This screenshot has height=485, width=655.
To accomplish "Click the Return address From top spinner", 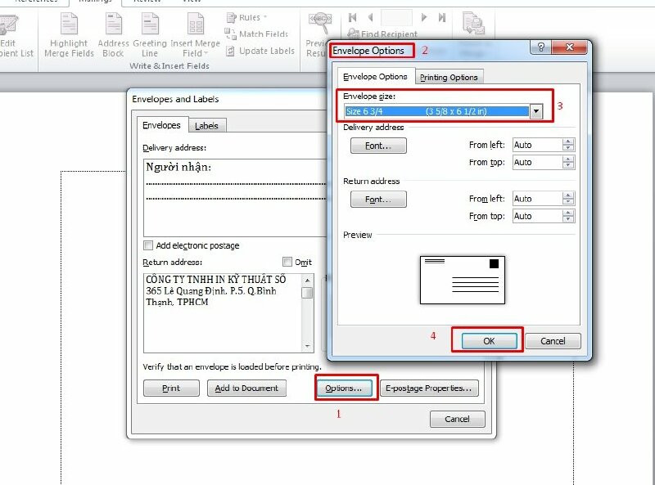I will click(568, 217).
